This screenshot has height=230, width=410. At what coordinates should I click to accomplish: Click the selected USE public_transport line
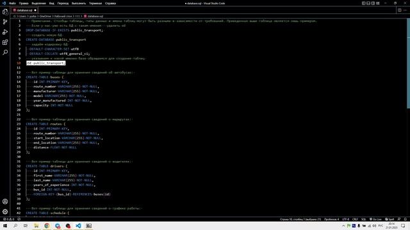coord(45,63)
